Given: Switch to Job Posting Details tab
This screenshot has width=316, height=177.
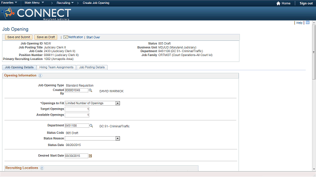Looking at the screenshot, I should pos(92,67).
